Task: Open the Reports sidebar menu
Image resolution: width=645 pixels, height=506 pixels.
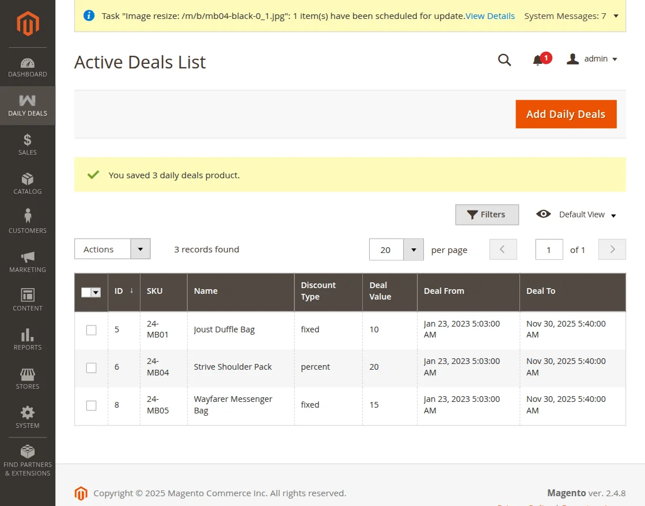Action: [28, 339]
